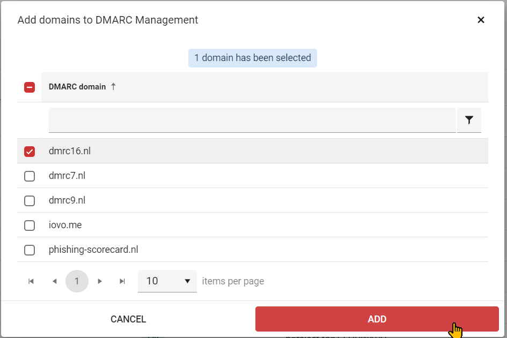Click the next page arrow
The image size is (507, 338).
pyautogui.click(x=100, y=281)
